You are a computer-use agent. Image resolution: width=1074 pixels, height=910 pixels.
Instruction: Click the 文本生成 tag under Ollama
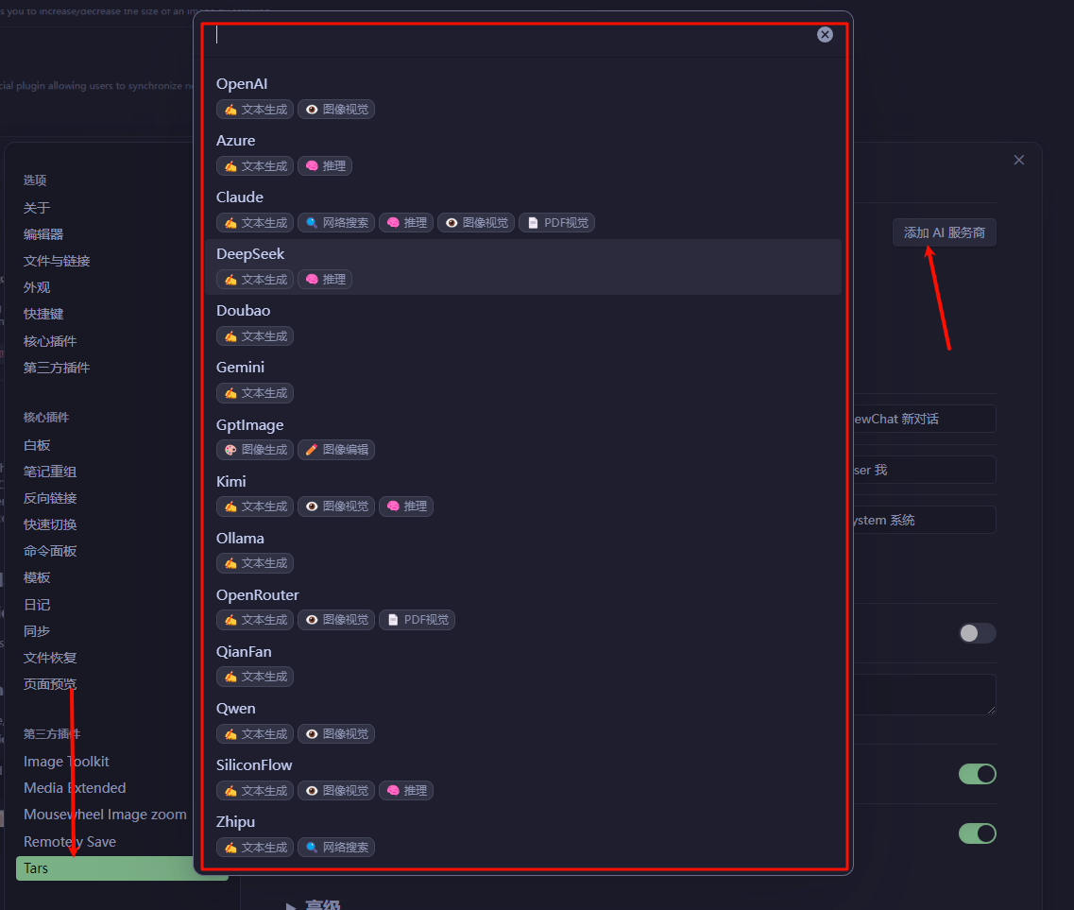(x=255, y=563)
